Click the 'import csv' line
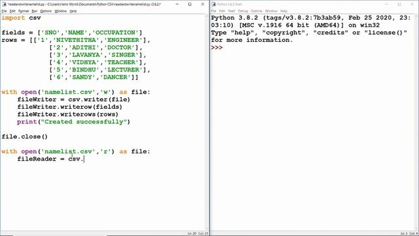Image resolution: width=419 pixels, height=236 pixels. (21, 18)
